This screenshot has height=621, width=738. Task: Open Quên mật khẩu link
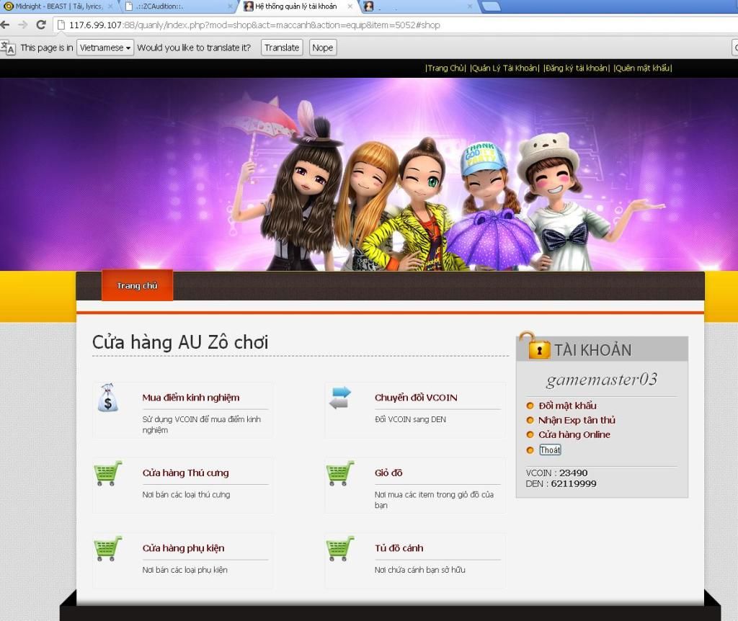point(642,68)
